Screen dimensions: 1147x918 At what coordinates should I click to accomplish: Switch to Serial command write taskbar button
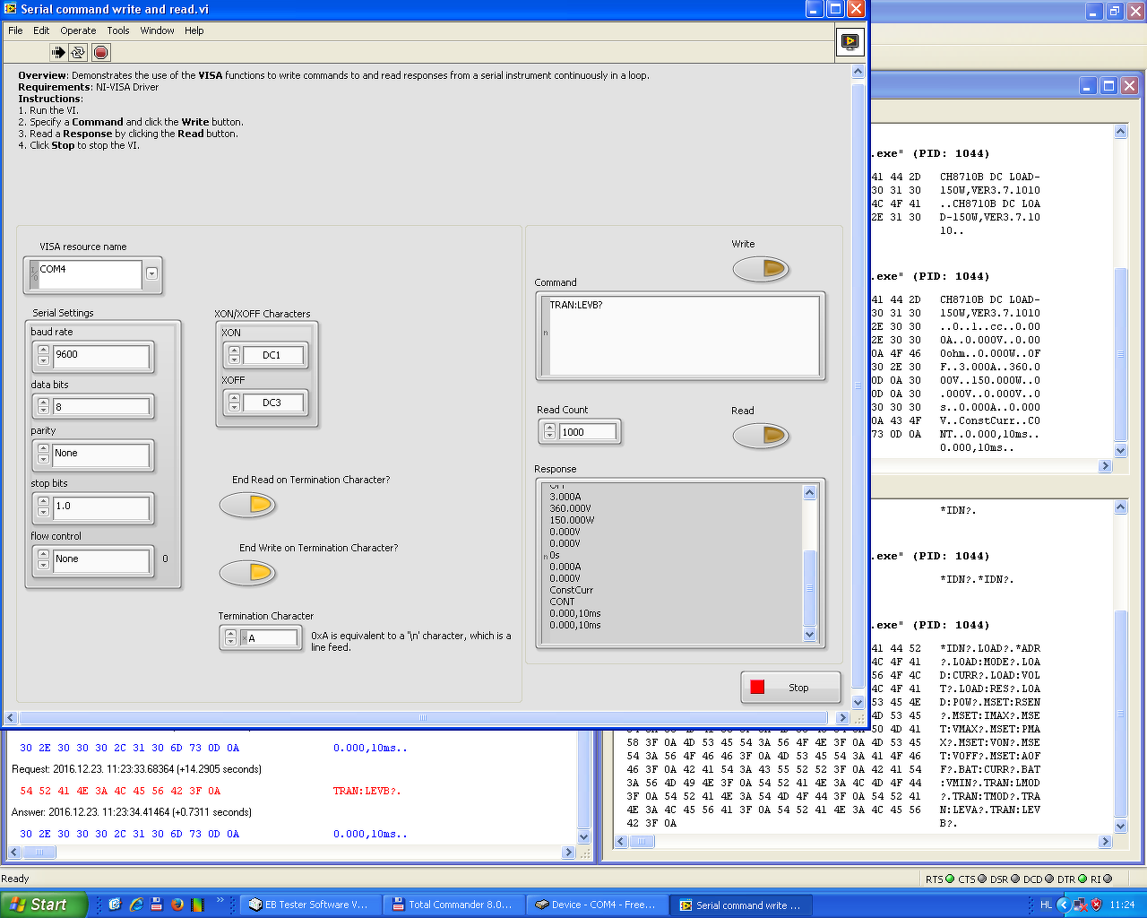pyautogui.click(x=740, y=905)
